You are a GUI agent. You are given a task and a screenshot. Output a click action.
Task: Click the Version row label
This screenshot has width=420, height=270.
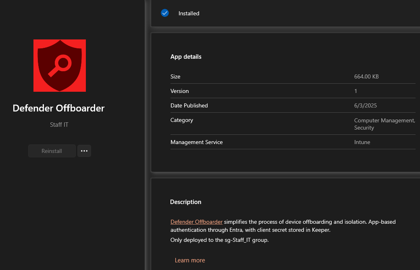pos(179,91)
